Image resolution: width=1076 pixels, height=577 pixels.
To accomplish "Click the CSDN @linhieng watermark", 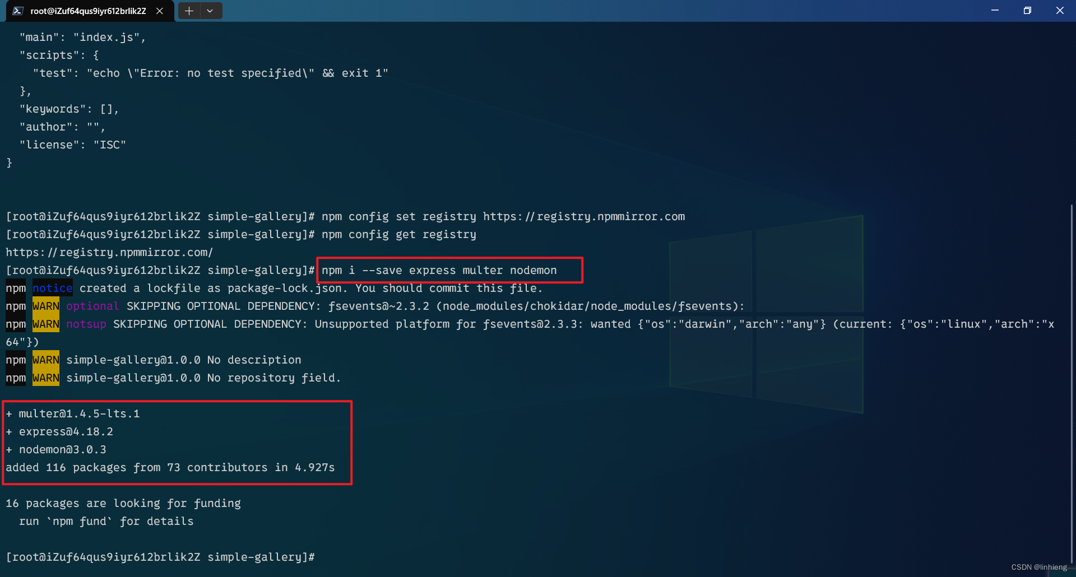I will click(x=1038, y=567).
